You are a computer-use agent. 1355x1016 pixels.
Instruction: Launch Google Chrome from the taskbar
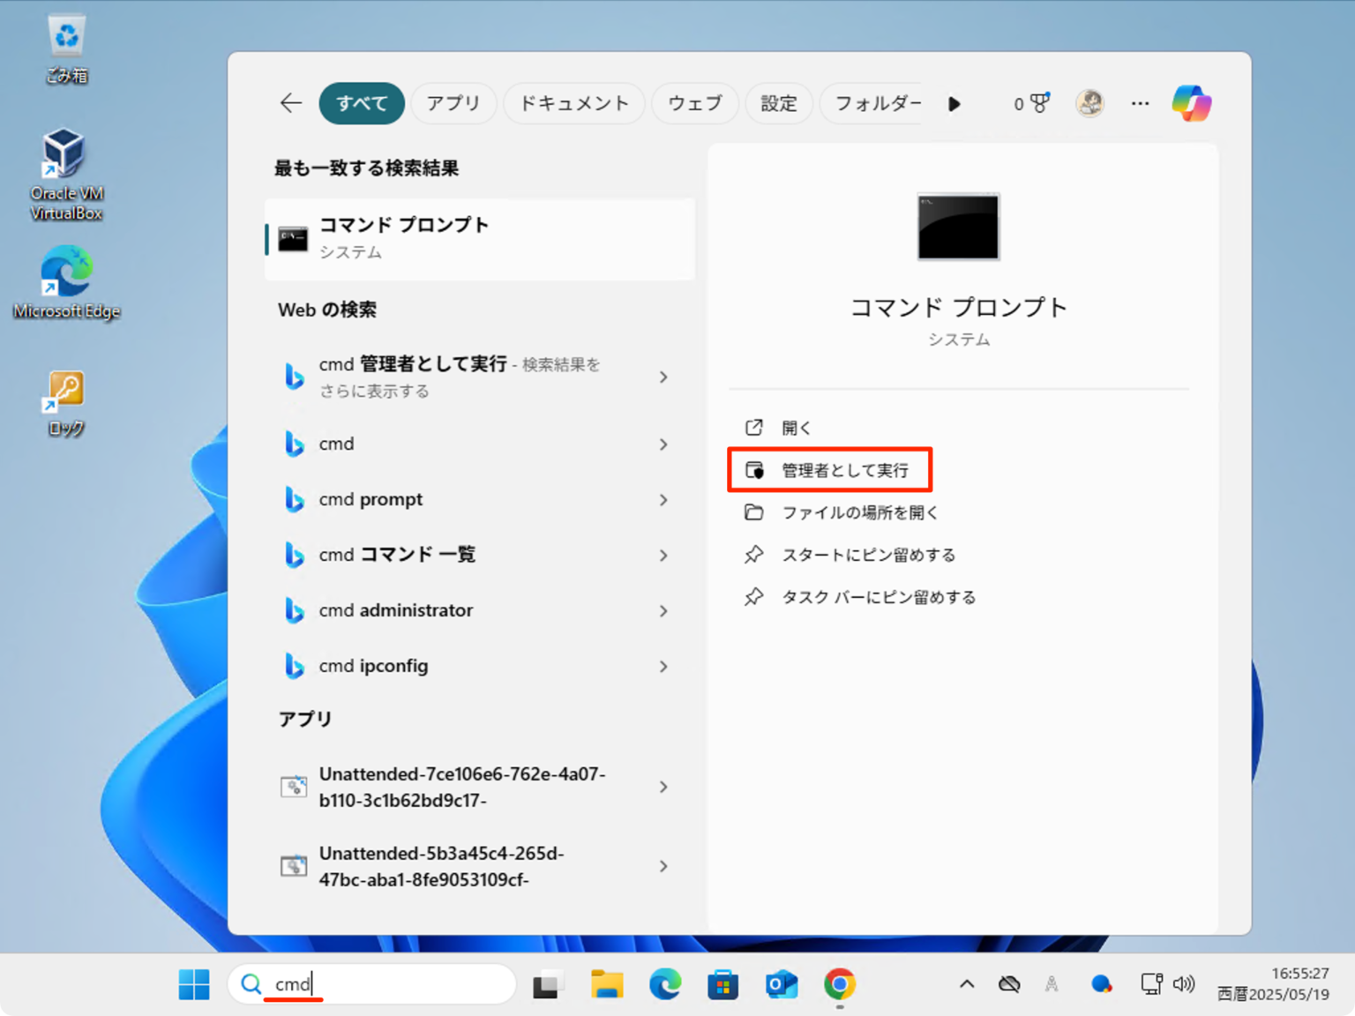click(839, 984)
